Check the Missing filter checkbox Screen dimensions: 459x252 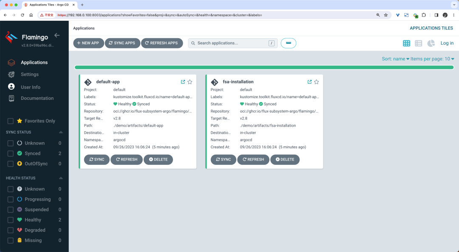[11, 241]
